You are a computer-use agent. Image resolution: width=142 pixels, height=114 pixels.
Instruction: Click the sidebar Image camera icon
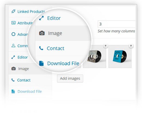(x=14, y=69)
